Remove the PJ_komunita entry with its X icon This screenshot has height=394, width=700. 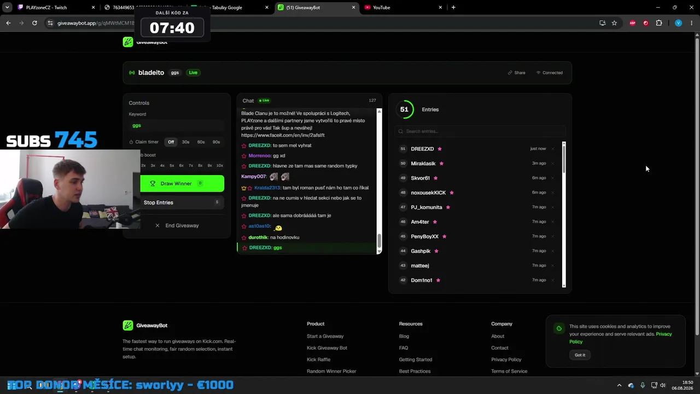pyautogui.click(x=552, y=207)
